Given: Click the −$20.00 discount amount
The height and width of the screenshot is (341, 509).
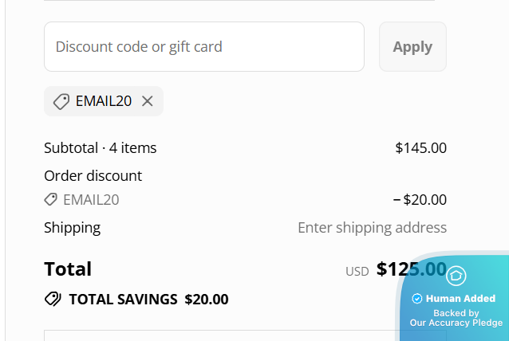Looking at the screenshot, I should pos(420,200).
